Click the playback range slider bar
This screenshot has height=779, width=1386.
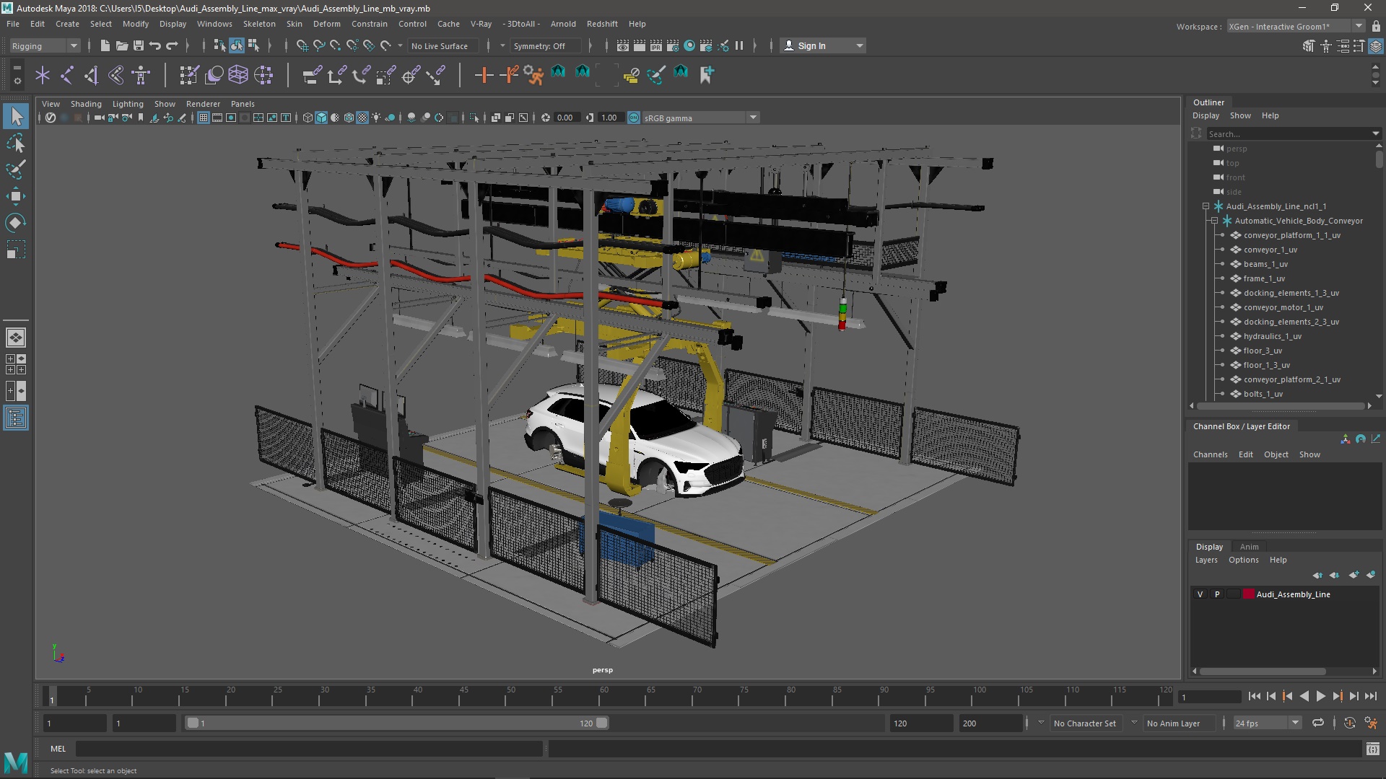pos(397,723)
